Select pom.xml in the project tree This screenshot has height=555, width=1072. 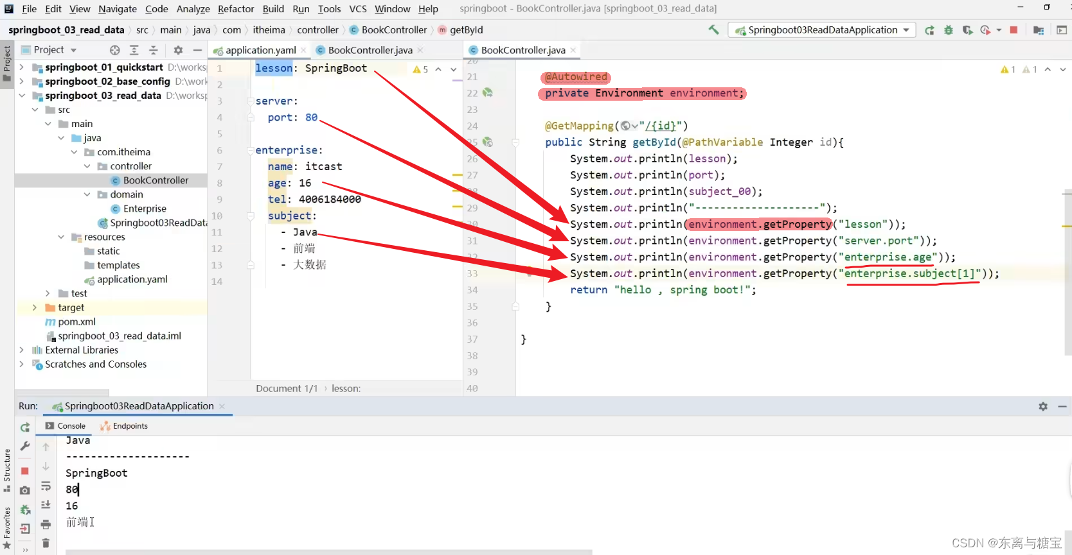76,321
